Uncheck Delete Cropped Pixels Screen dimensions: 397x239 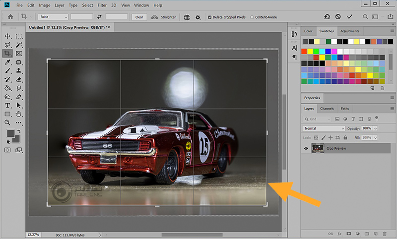tap(209, 17)
